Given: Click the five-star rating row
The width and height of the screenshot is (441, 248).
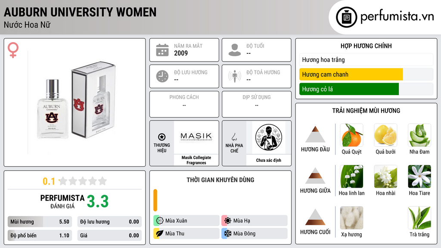Looking at the screenshot, I should pos(83,181).
